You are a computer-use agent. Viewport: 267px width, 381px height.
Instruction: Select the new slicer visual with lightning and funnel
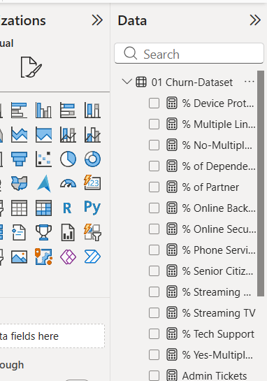coord(92,232)
